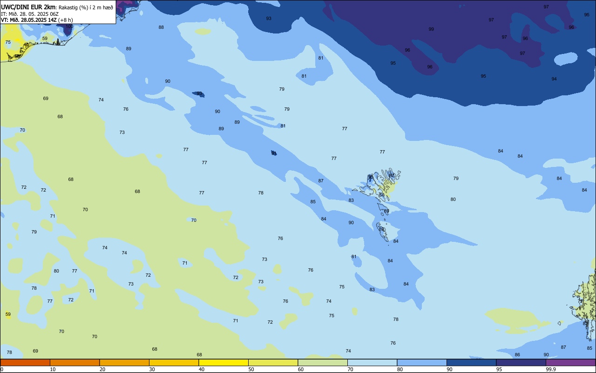
Task: Select the light blue 80–90 legend segment
Action: (422, 362)
